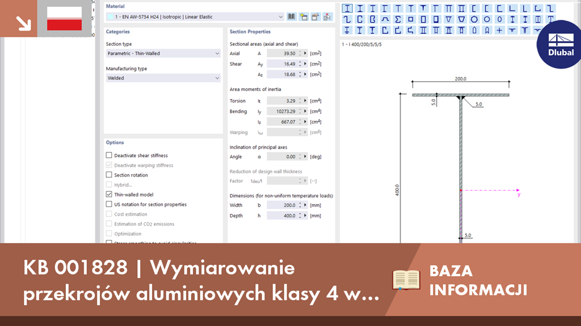Open the KB 001828 article title
581x326 pixels.
[201, 281]
